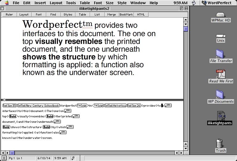Click the window zoom box in title bar
Viewport: 237px width, 161px height.
point(182,8)
